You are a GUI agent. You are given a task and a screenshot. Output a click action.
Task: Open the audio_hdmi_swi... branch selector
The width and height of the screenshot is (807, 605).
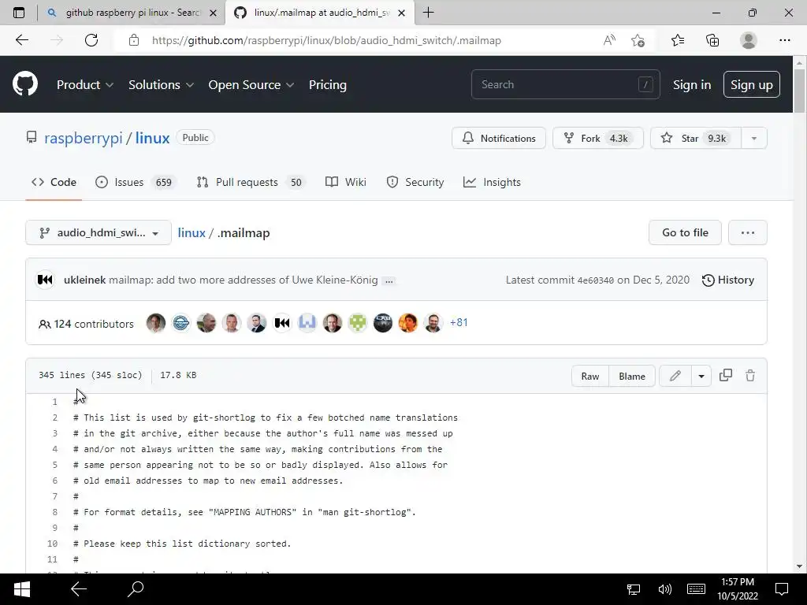[99, 233]
